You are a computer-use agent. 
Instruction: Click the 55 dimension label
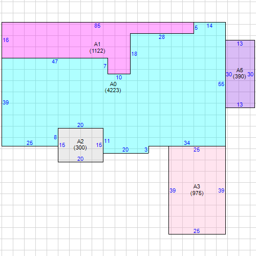(x=221, y=84)
